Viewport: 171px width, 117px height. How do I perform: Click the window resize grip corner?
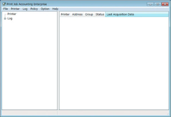point(168,114)
